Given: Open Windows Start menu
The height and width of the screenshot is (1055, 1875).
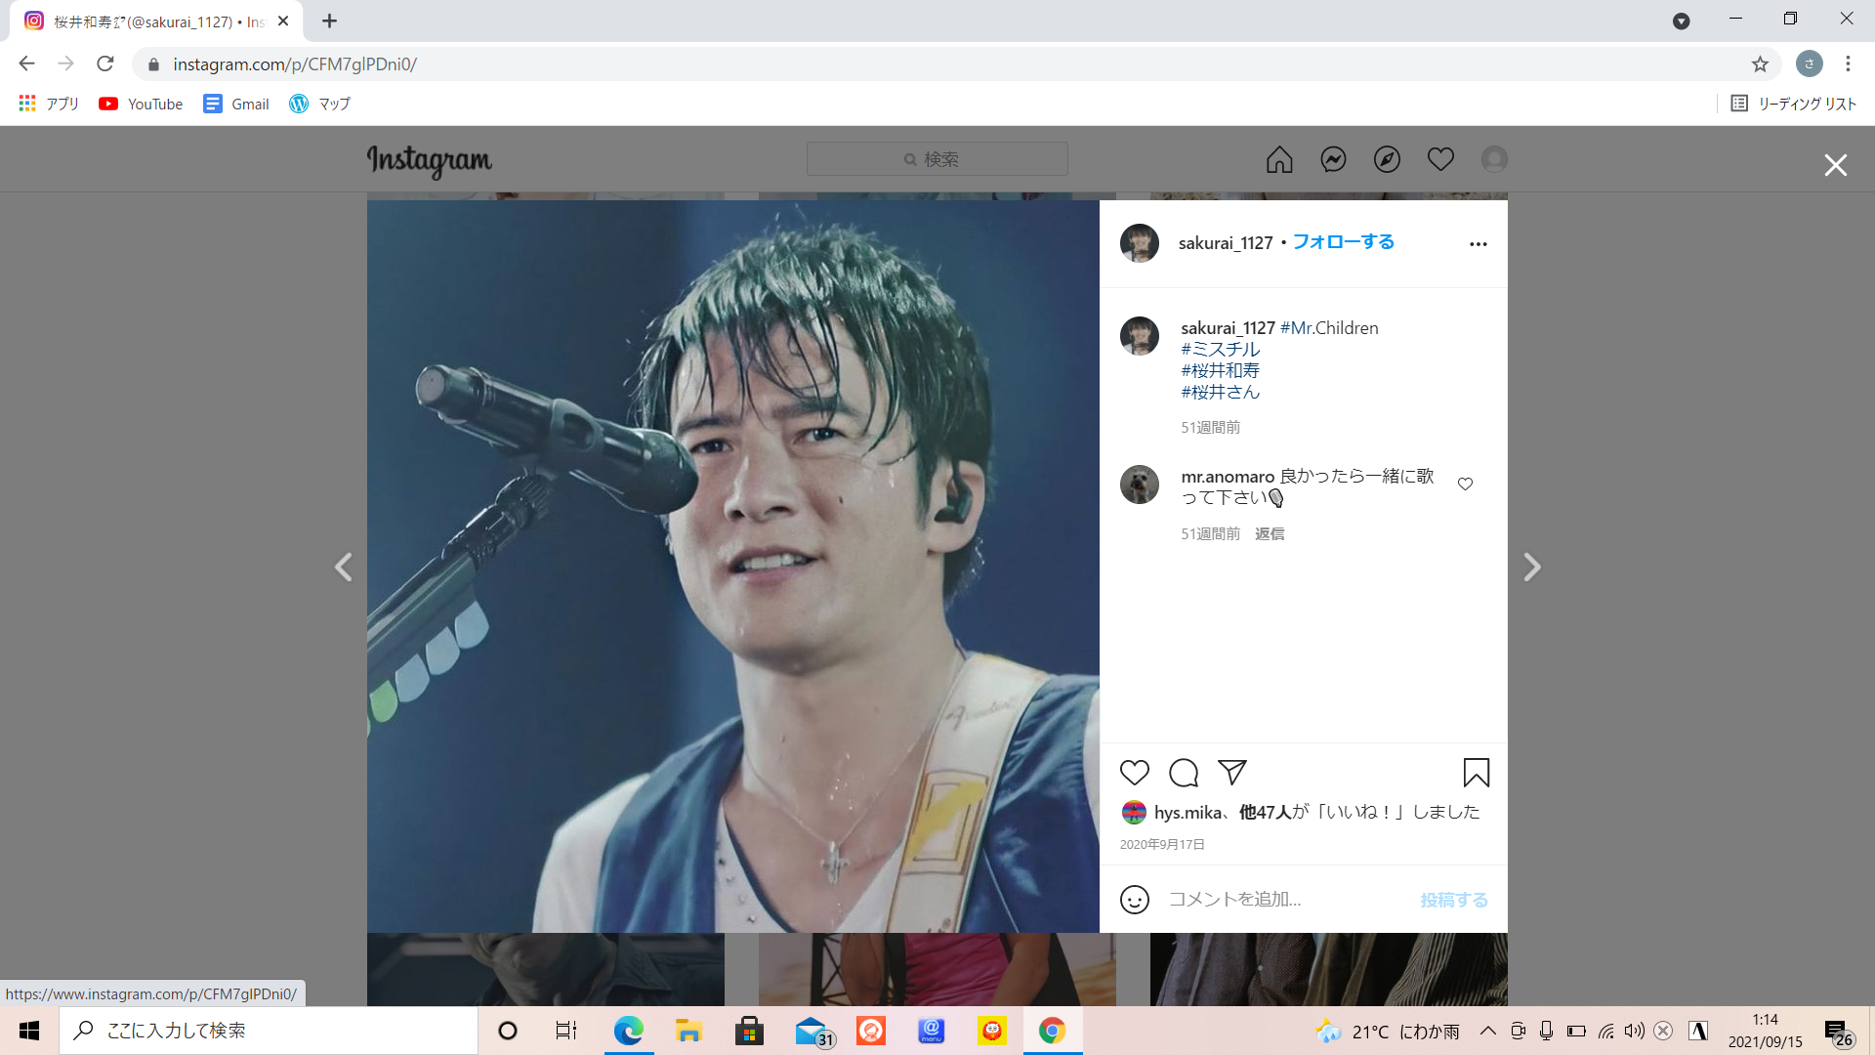Looking at the screenshot, I should tap(29, 1031).
